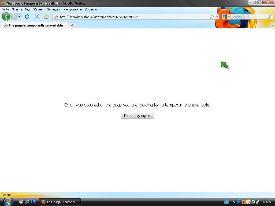Open the Google search engine selector
275x206 pixels.
(x=226, y=17)
